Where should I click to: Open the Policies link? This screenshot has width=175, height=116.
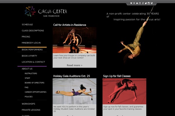(x=29, y=97)
